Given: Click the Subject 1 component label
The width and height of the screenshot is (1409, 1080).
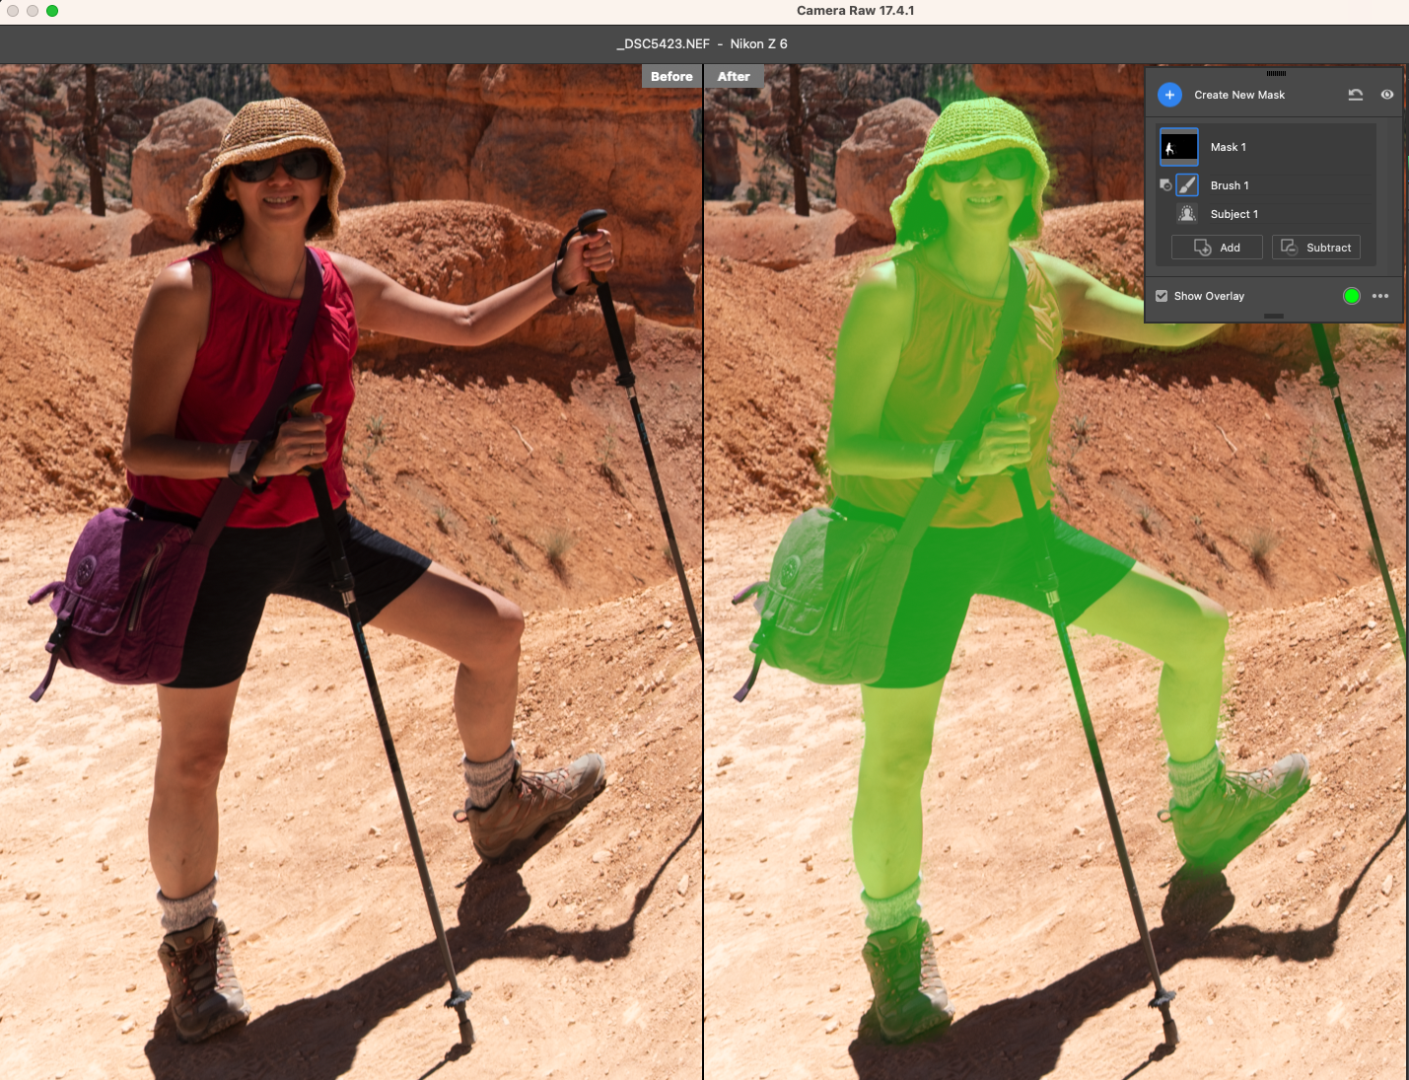Looking at the screenshot, I should 1234,214.
